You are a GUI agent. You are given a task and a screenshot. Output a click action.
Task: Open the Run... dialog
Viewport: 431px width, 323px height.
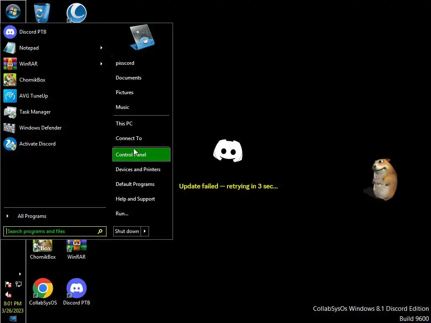pyautogui.click(x=141, y=213)
